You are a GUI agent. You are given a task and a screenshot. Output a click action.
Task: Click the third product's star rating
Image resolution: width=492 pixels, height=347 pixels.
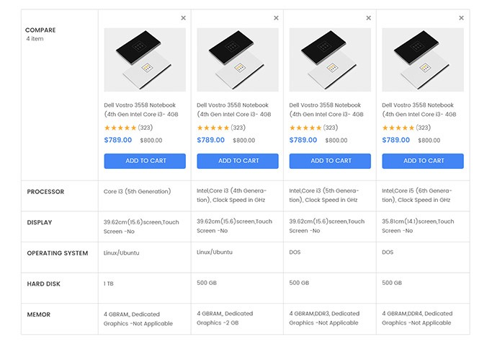pyautogui.click(x=306, y=128)
